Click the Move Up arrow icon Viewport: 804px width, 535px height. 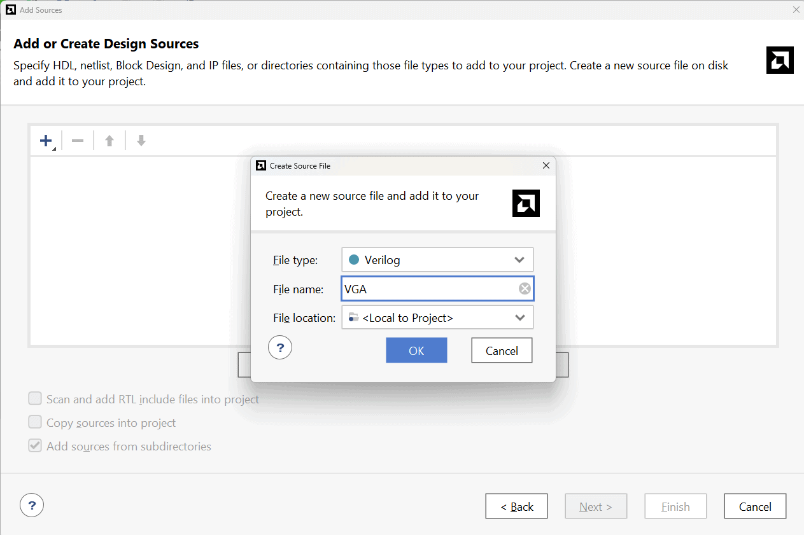click(x=109, y=141)
